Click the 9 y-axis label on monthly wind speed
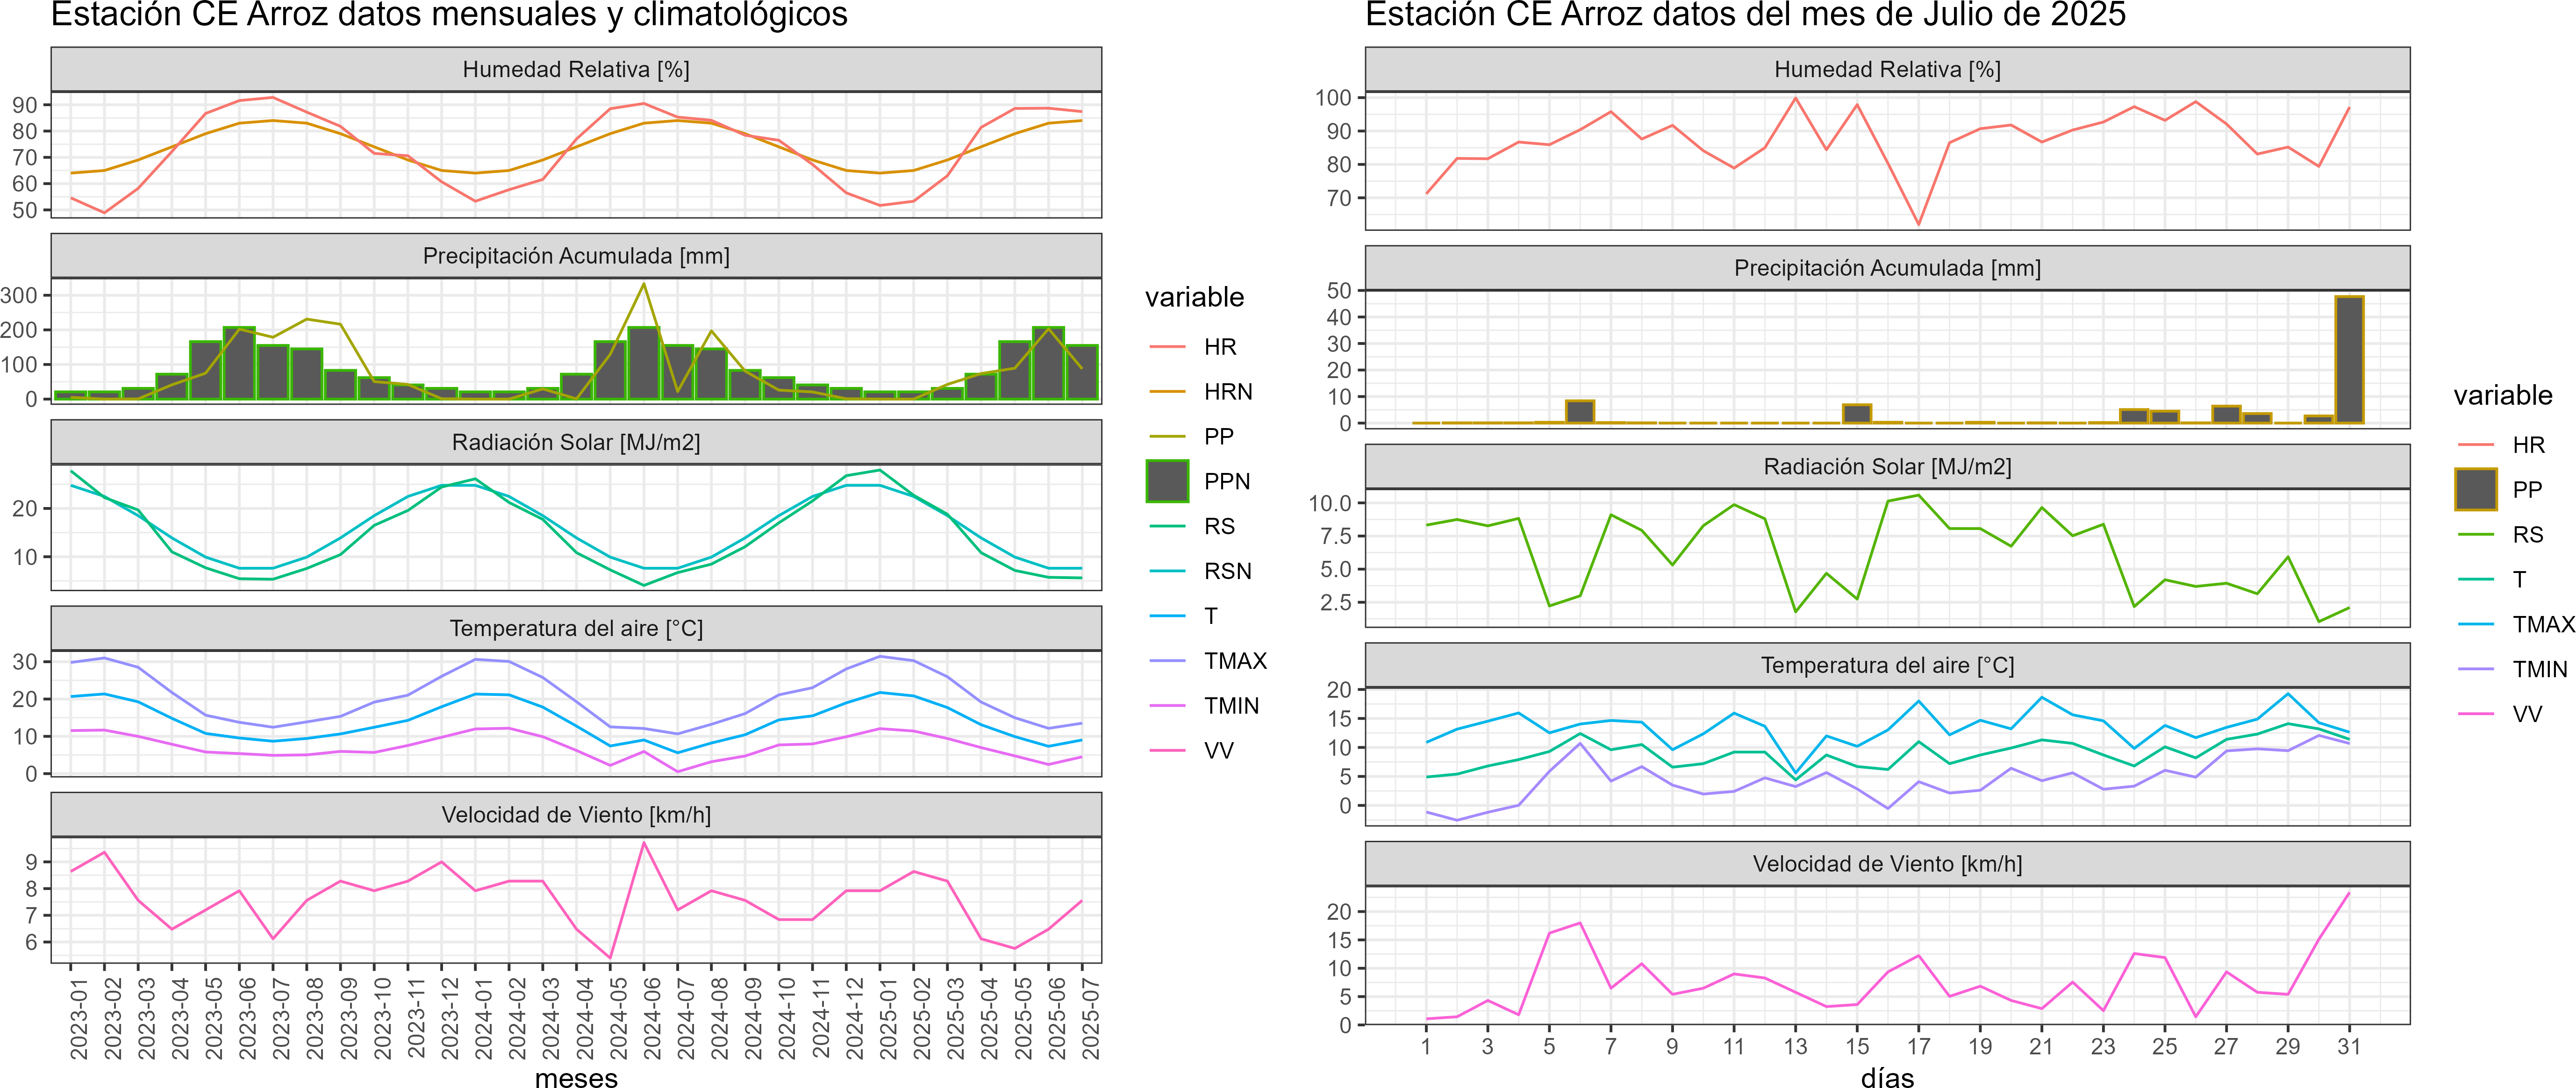 click(x=32, y=862)
